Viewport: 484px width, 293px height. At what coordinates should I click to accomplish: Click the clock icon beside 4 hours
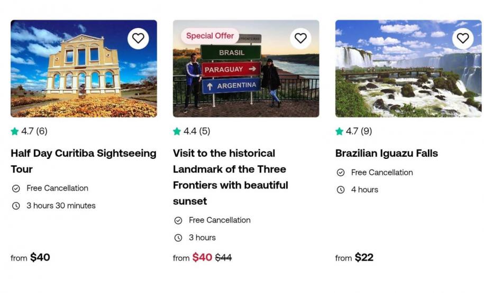341,190
